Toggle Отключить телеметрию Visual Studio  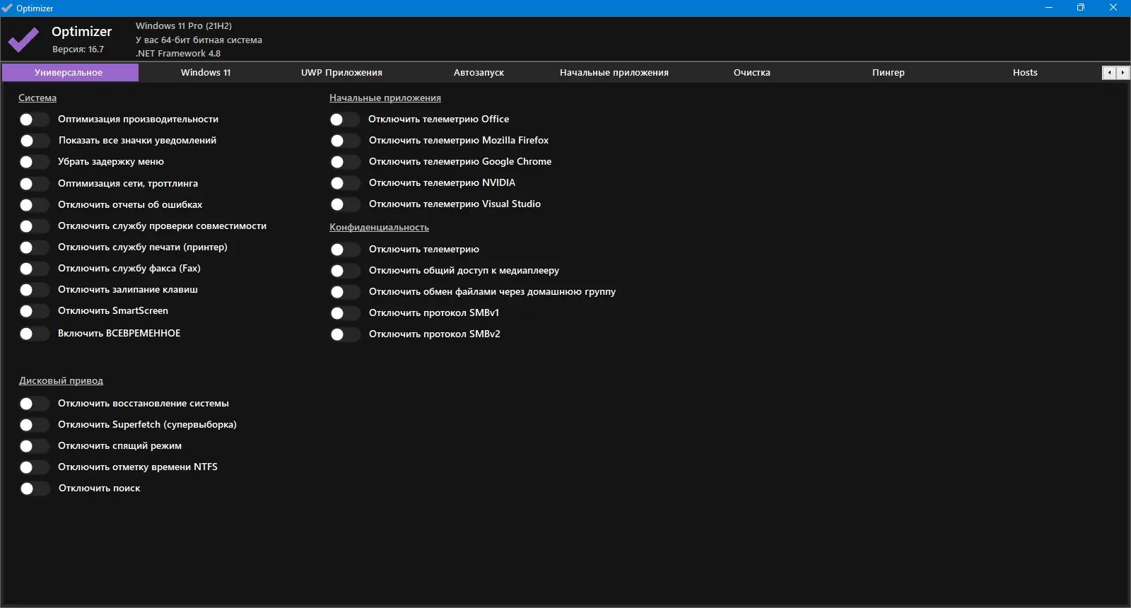pyautogui.click(x=344, y=204)
